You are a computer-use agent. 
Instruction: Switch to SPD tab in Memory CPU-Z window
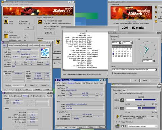[x=31, y=96]
